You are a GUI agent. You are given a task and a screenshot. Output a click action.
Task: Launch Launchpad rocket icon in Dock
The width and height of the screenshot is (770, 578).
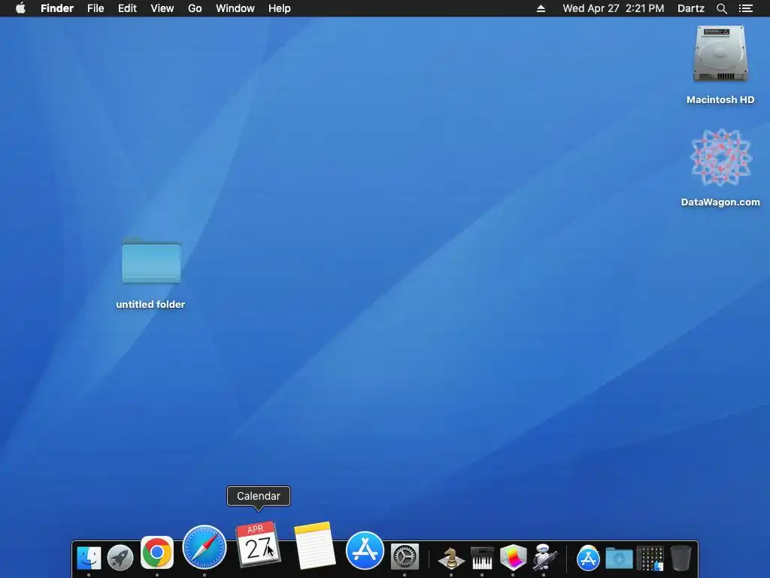tap(120, 558)
